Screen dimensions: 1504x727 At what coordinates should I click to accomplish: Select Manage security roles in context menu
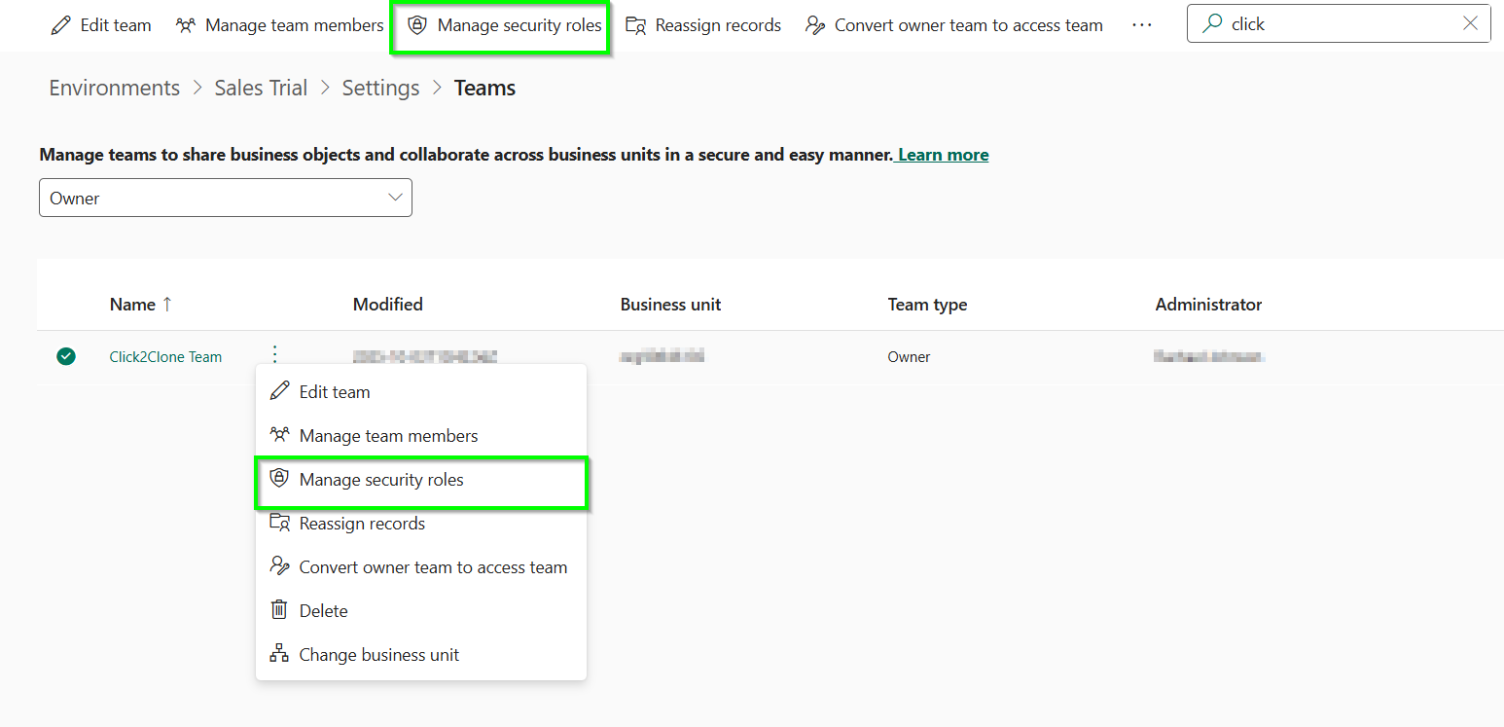pos(381,480)
